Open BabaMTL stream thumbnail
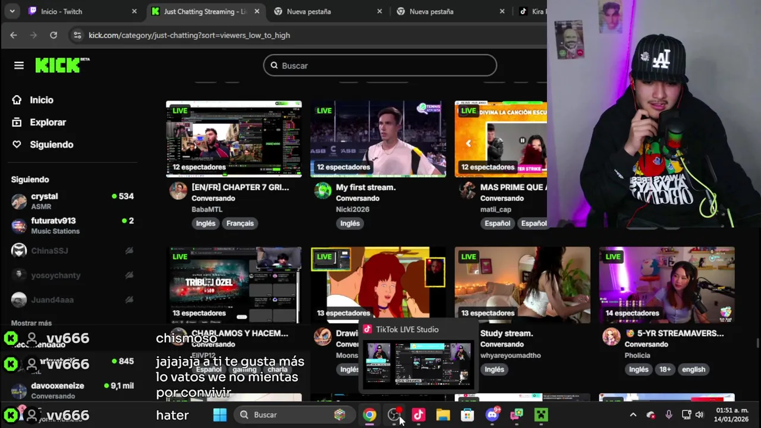This screenshot has height=428, width=761. tap(234, 139)
